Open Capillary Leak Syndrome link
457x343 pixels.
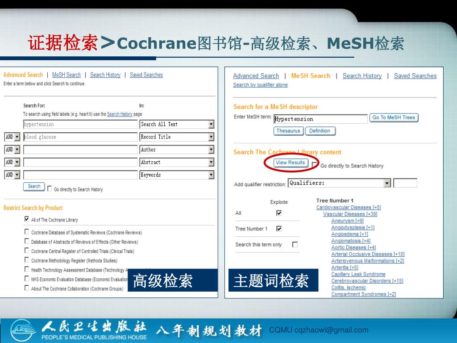358,275
